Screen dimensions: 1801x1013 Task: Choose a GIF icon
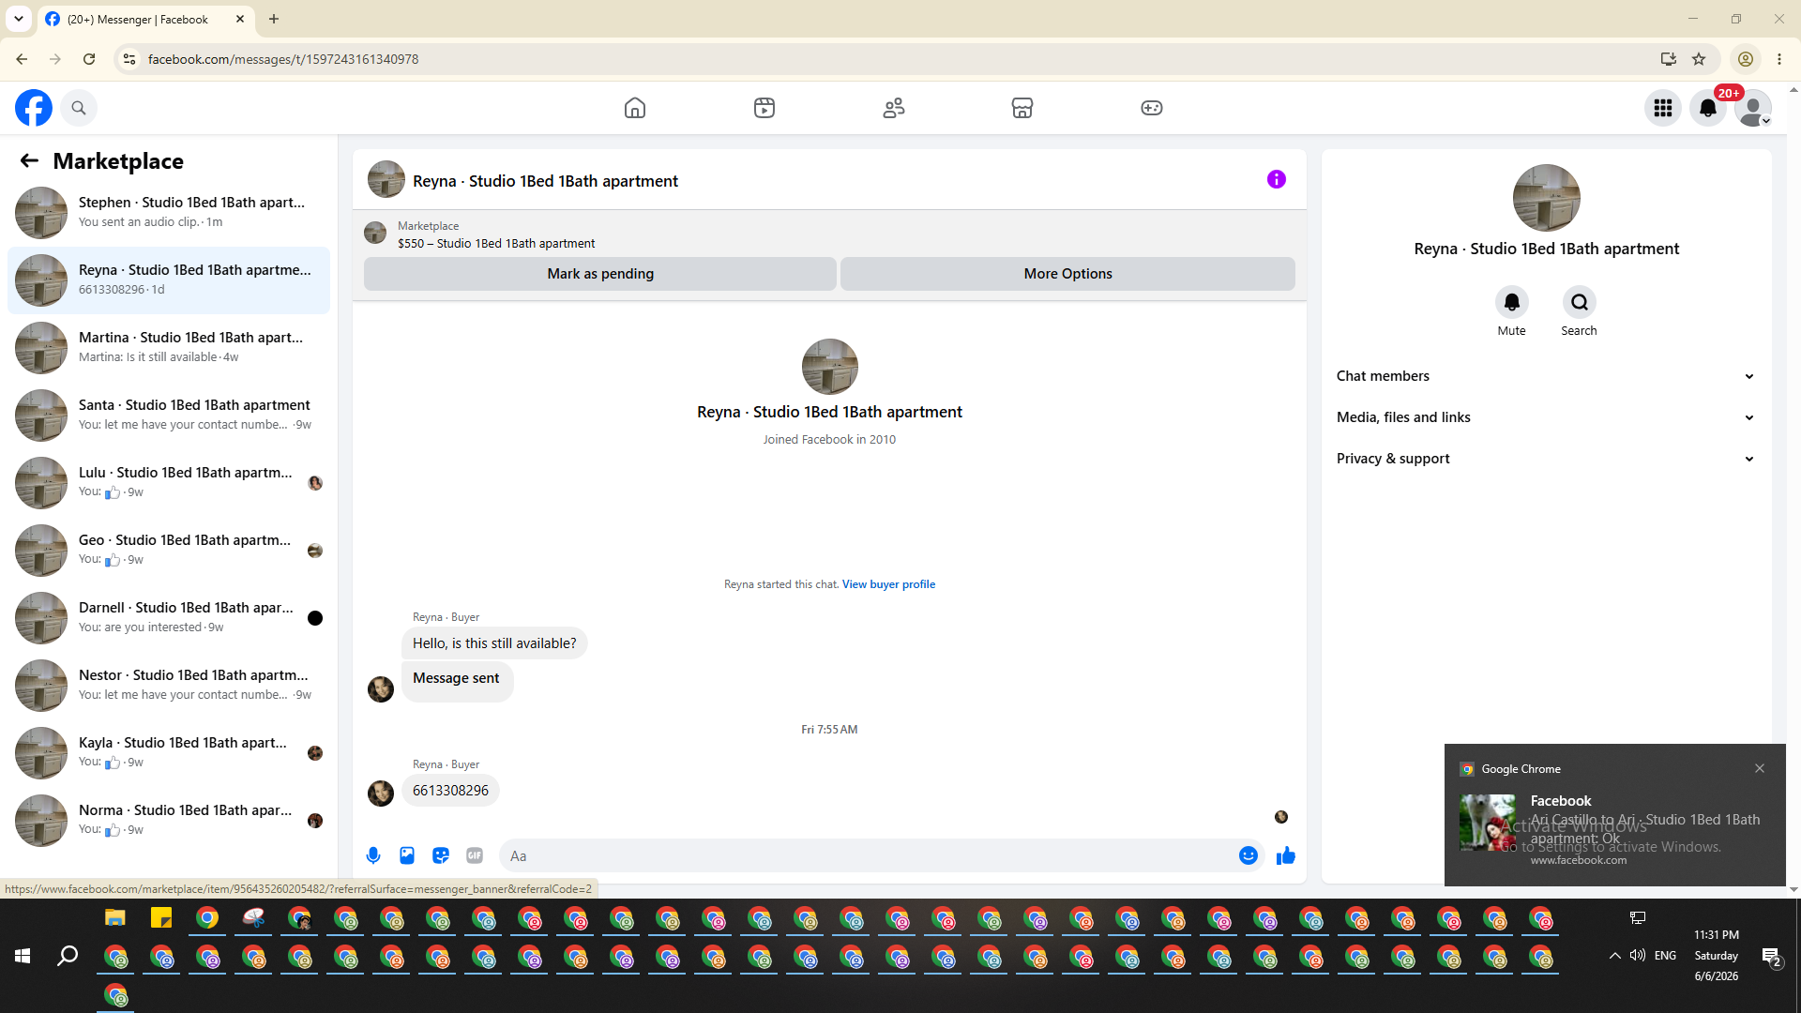(x=475, y=855)
